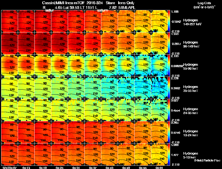This screenshot has height=169, width=222.
Task: Click the colorbar beside Hydrogen 24-35 keV
Action: [169, 110]
